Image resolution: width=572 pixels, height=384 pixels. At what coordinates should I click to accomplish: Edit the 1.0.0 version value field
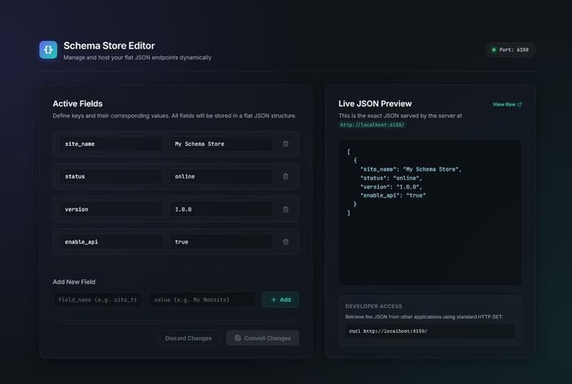coord(221,209)
